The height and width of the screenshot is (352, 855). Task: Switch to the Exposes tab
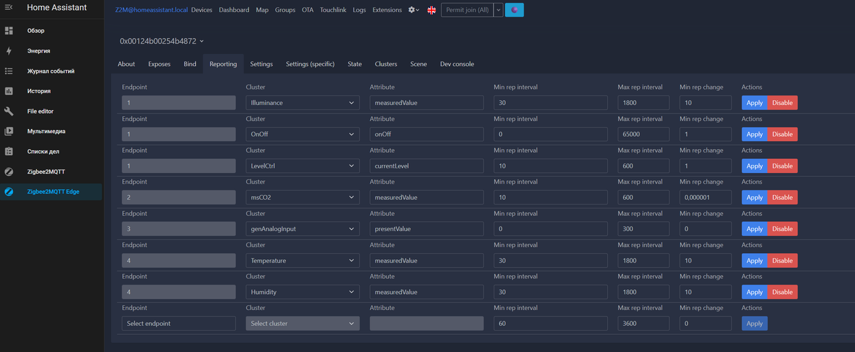[x=159, y=64]
